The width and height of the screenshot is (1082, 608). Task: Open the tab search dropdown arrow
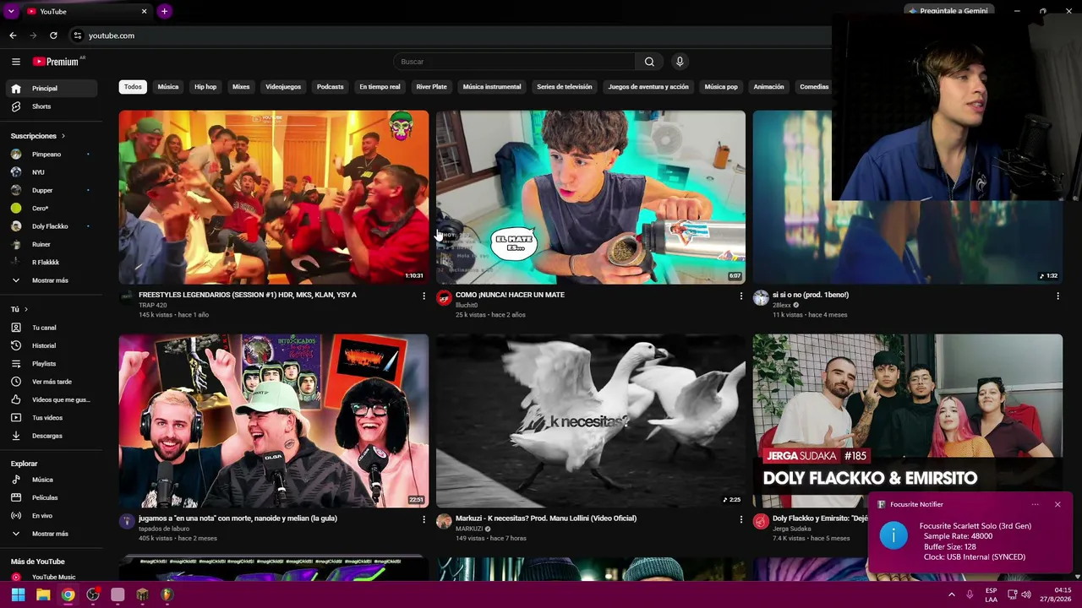click(x=11, y=11)
